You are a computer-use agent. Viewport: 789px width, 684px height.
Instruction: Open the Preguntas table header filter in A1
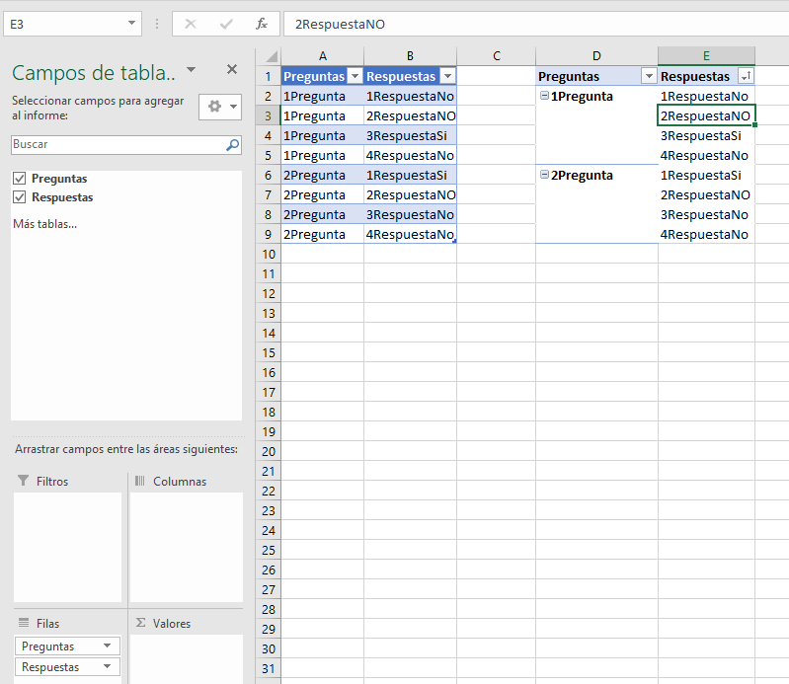(355, 76)
